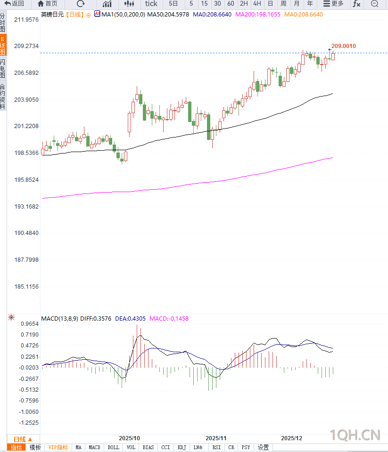Click the 英镑日元 instrument title

point(52,15)
